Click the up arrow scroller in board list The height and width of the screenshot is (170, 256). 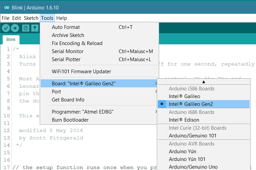point(204,82)
